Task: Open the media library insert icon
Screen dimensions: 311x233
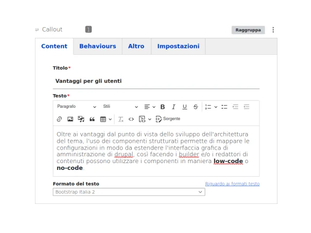Action: coord(81,119)
